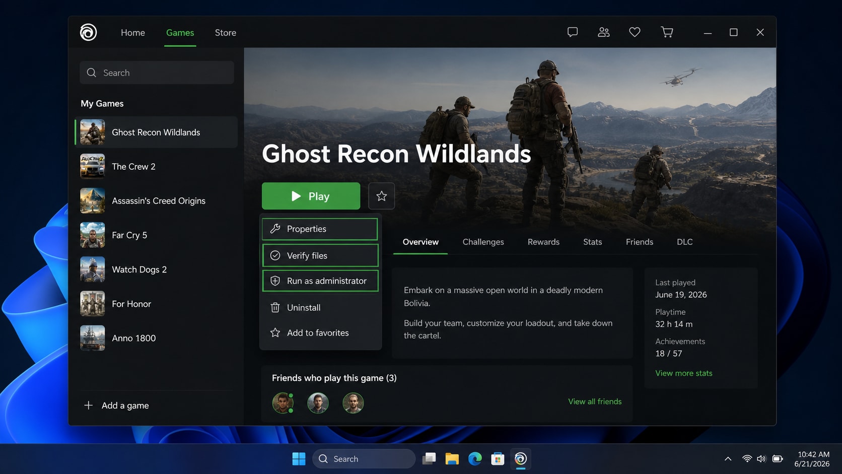Viewport: 842px width, 474px height.
Task: Select Run as administrator
Action: (x=320, y=281)
